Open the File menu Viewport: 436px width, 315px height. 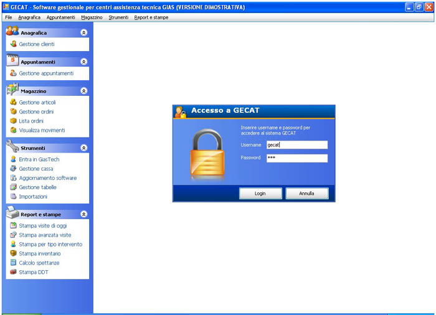coord(9,17)
